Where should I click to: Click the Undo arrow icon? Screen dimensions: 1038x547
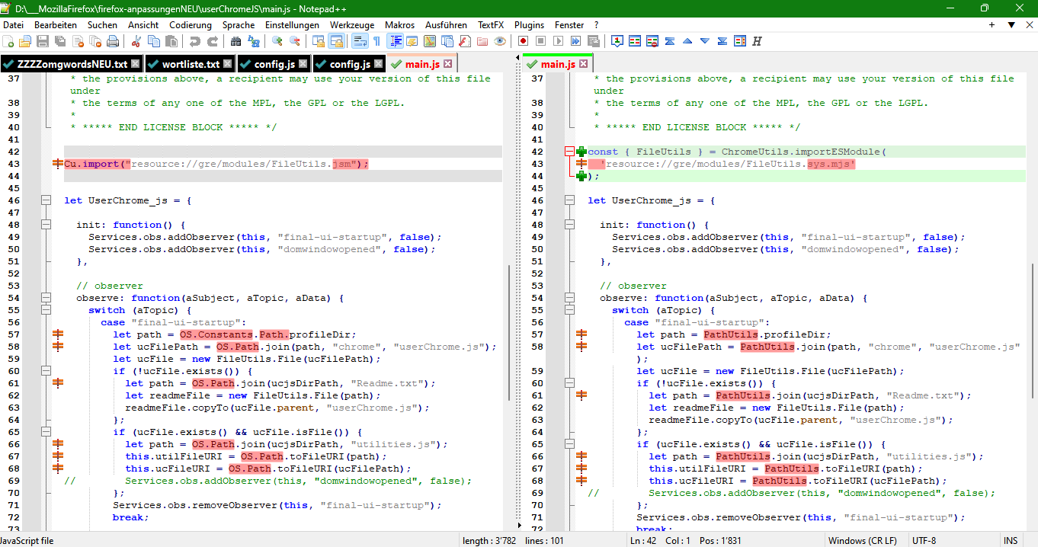coord(194,41)
